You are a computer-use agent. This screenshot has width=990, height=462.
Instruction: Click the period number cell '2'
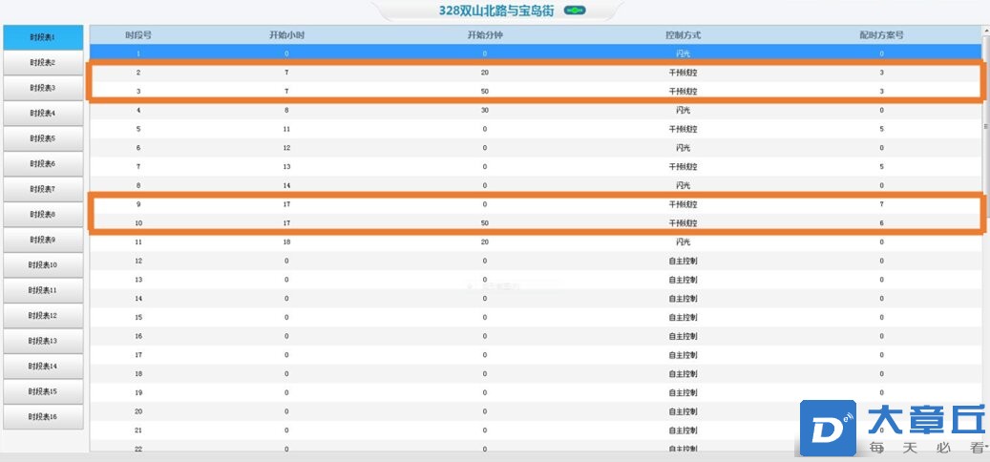pos(138,73)
